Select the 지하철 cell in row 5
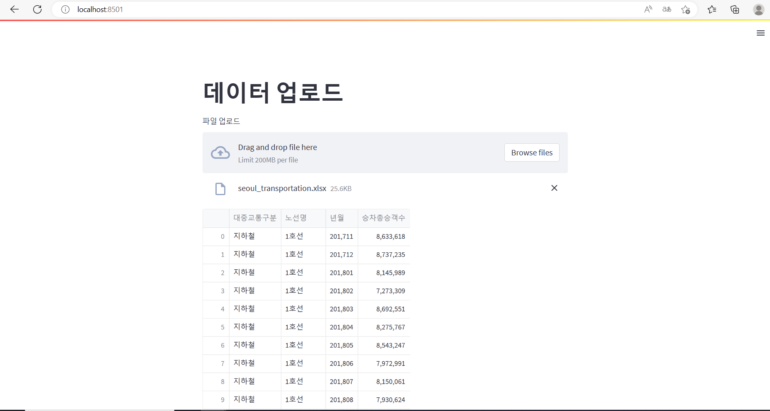770x411 pixels. [255, 327]
